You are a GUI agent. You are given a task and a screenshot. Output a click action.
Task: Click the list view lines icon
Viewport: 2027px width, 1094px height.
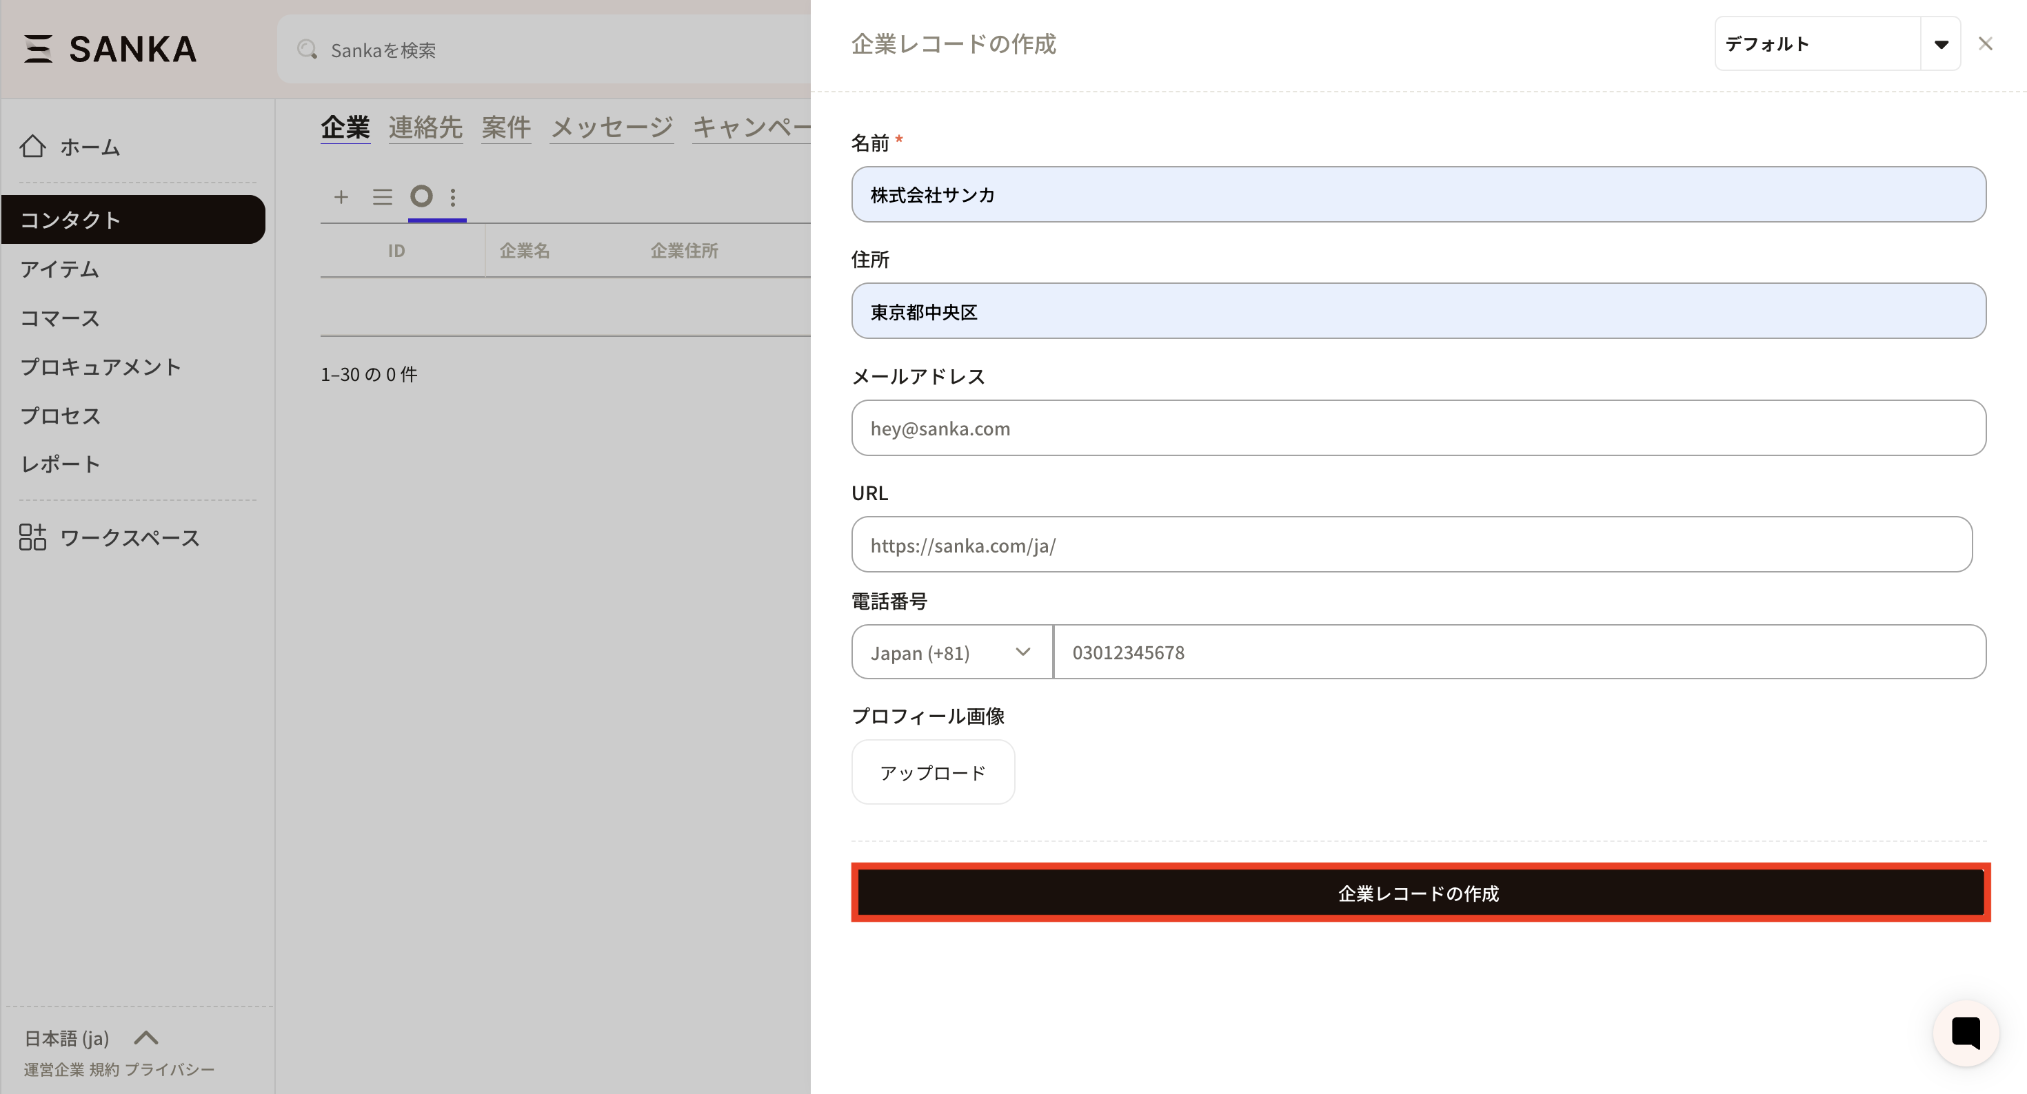pos(383,196)
